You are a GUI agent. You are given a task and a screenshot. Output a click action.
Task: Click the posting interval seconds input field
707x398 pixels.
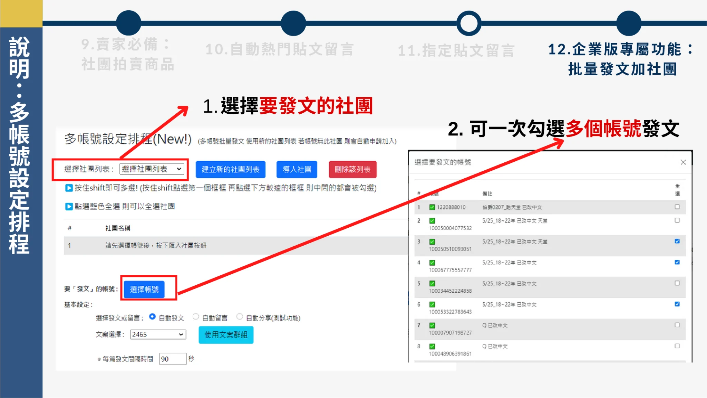click(x=172, y=359)
